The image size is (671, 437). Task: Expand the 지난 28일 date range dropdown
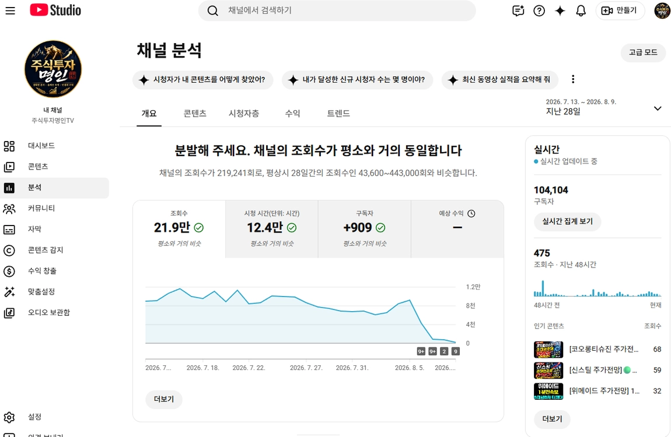658,108
